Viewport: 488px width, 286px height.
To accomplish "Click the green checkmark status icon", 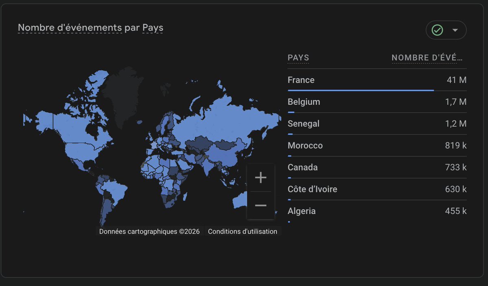I will pyautogui.click(x=437, y=30).
